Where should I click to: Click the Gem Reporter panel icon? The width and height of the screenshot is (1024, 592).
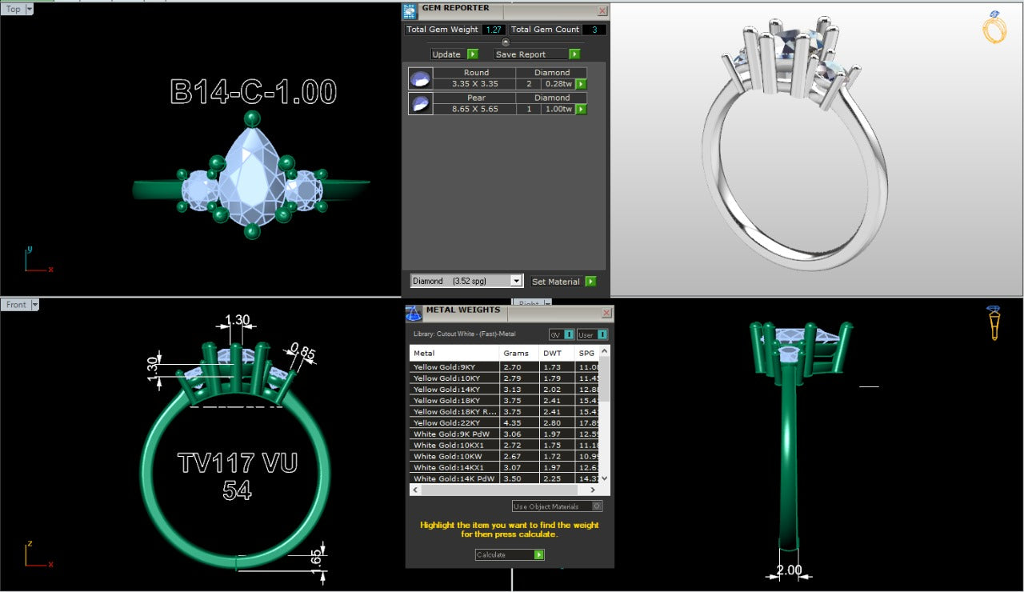tap(410, 11)
